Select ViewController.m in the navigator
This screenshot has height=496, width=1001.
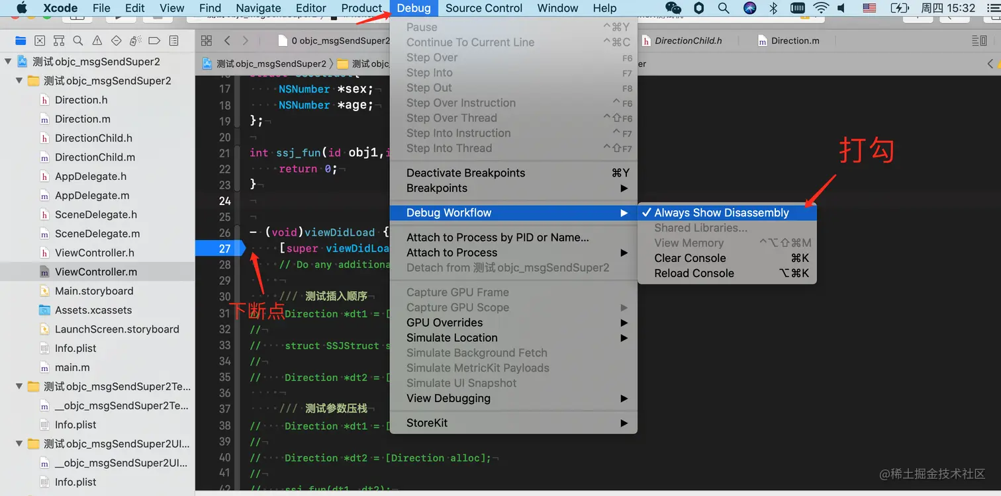point(97,272)
